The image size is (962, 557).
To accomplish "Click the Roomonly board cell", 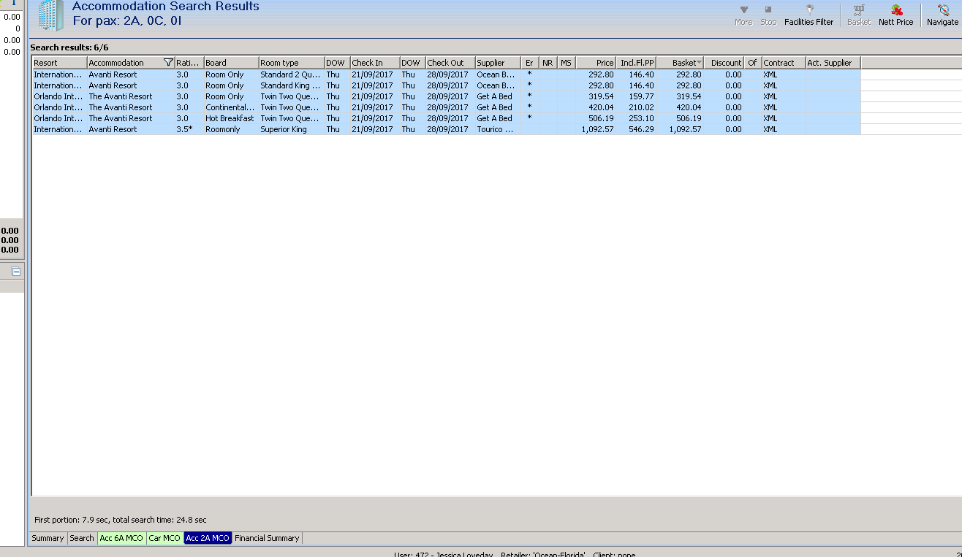I will point(232,129).
